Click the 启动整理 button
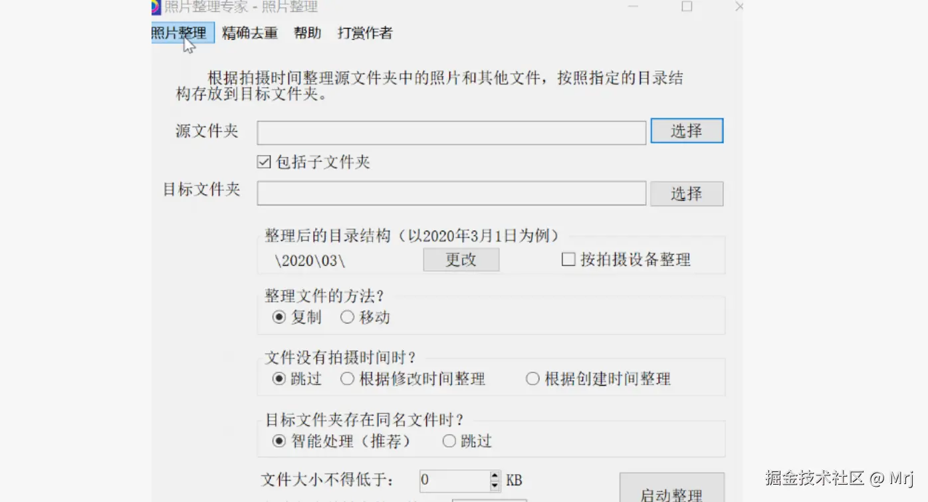Screen dimensions: 928x502 [x=671, y=492]
